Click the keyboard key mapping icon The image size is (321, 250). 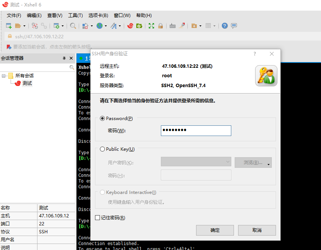(x=172, y=26)
